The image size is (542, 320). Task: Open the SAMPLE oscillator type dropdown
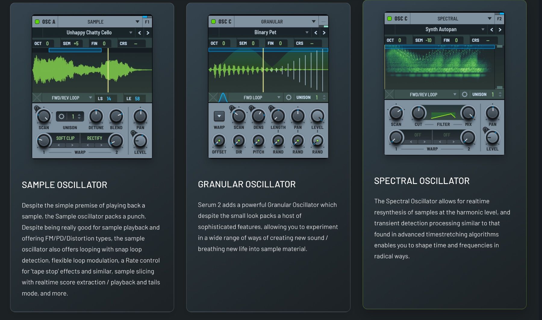[100, 22]
